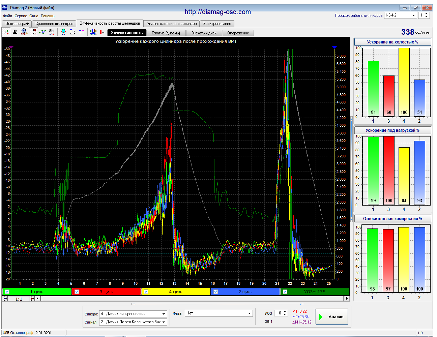Click the 36-1 tooth disk label

click(269, 321)
